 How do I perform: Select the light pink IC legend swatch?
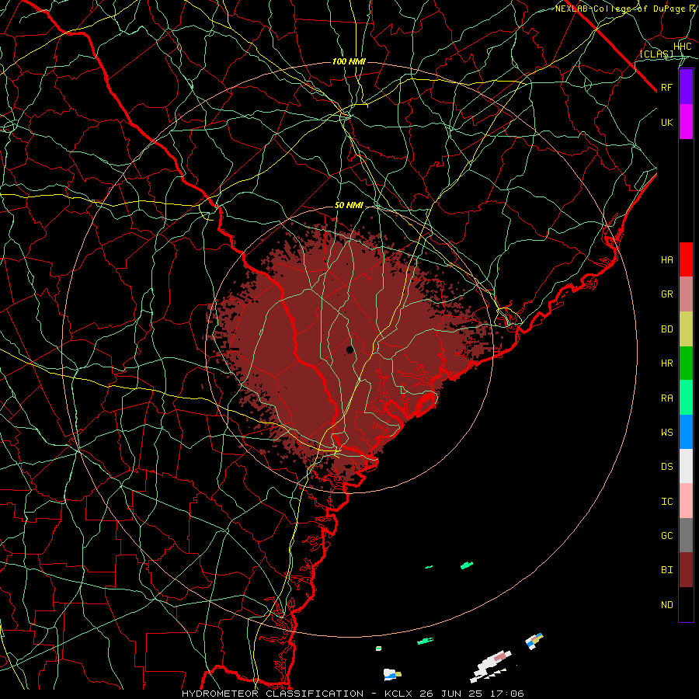point(686,501)
